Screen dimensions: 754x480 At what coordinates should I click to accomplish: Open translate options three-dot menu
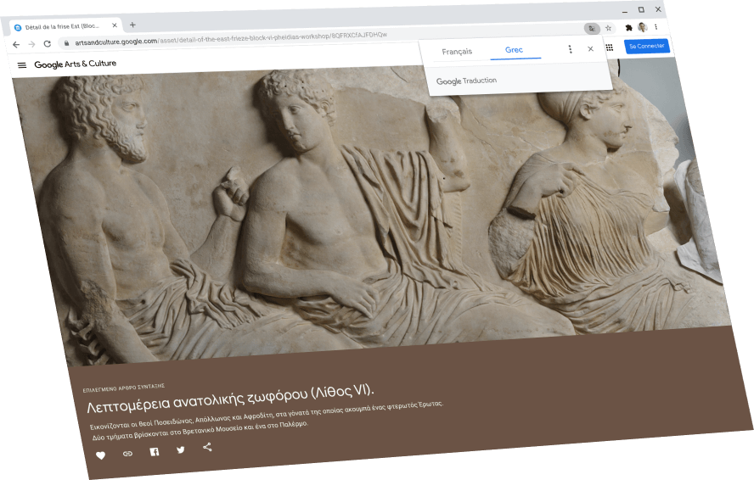[570, 49]
